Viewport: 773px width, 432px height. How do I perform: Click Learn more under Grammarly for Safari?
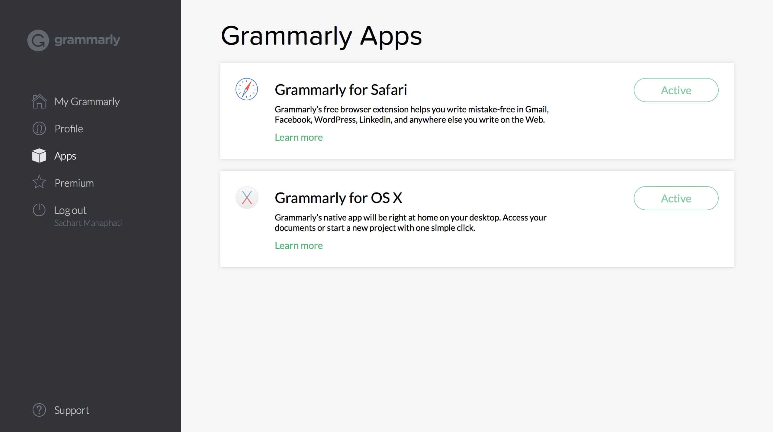point(299,137)
